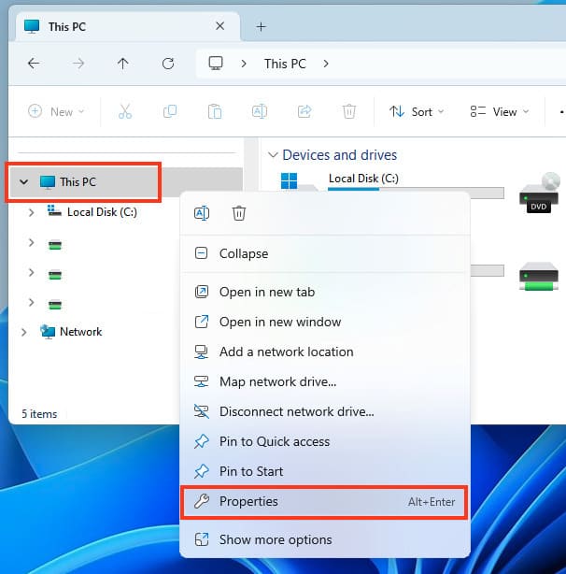Click Delete trash icon in context menu
This screenshot has height=574, width=566.
pyautogui.click(x=239, y=213)
